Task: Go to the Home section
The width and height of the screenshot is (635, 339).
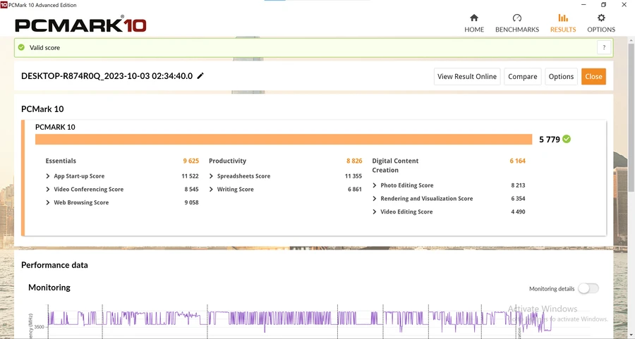Action: click(474, 23)
